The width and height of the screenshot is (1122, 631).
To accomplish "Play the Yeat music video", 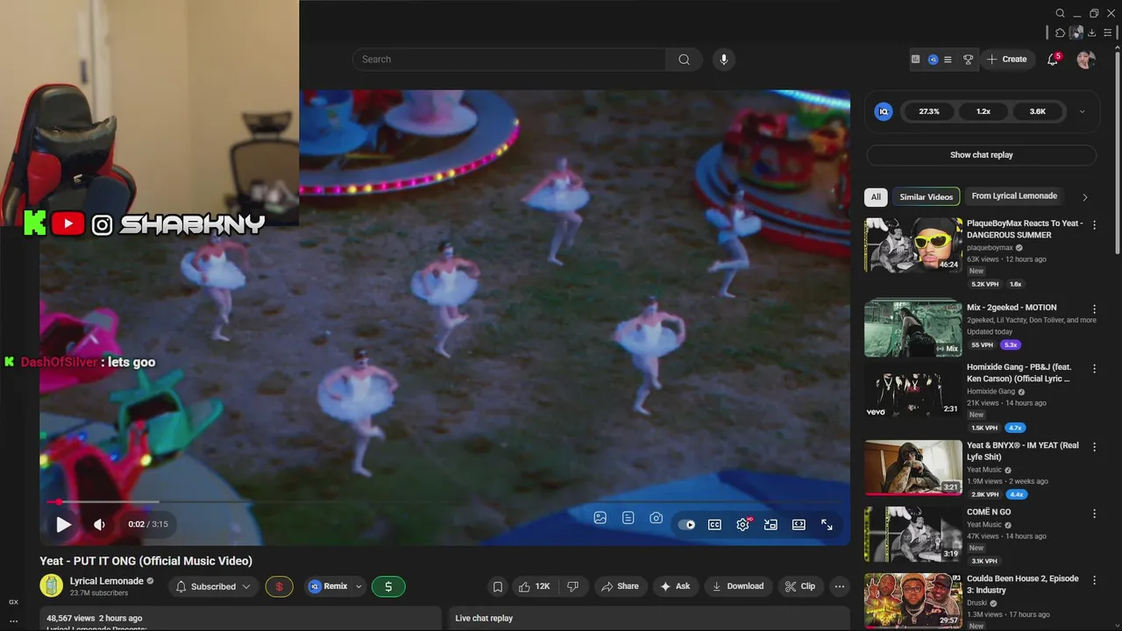I will [63, 524].
